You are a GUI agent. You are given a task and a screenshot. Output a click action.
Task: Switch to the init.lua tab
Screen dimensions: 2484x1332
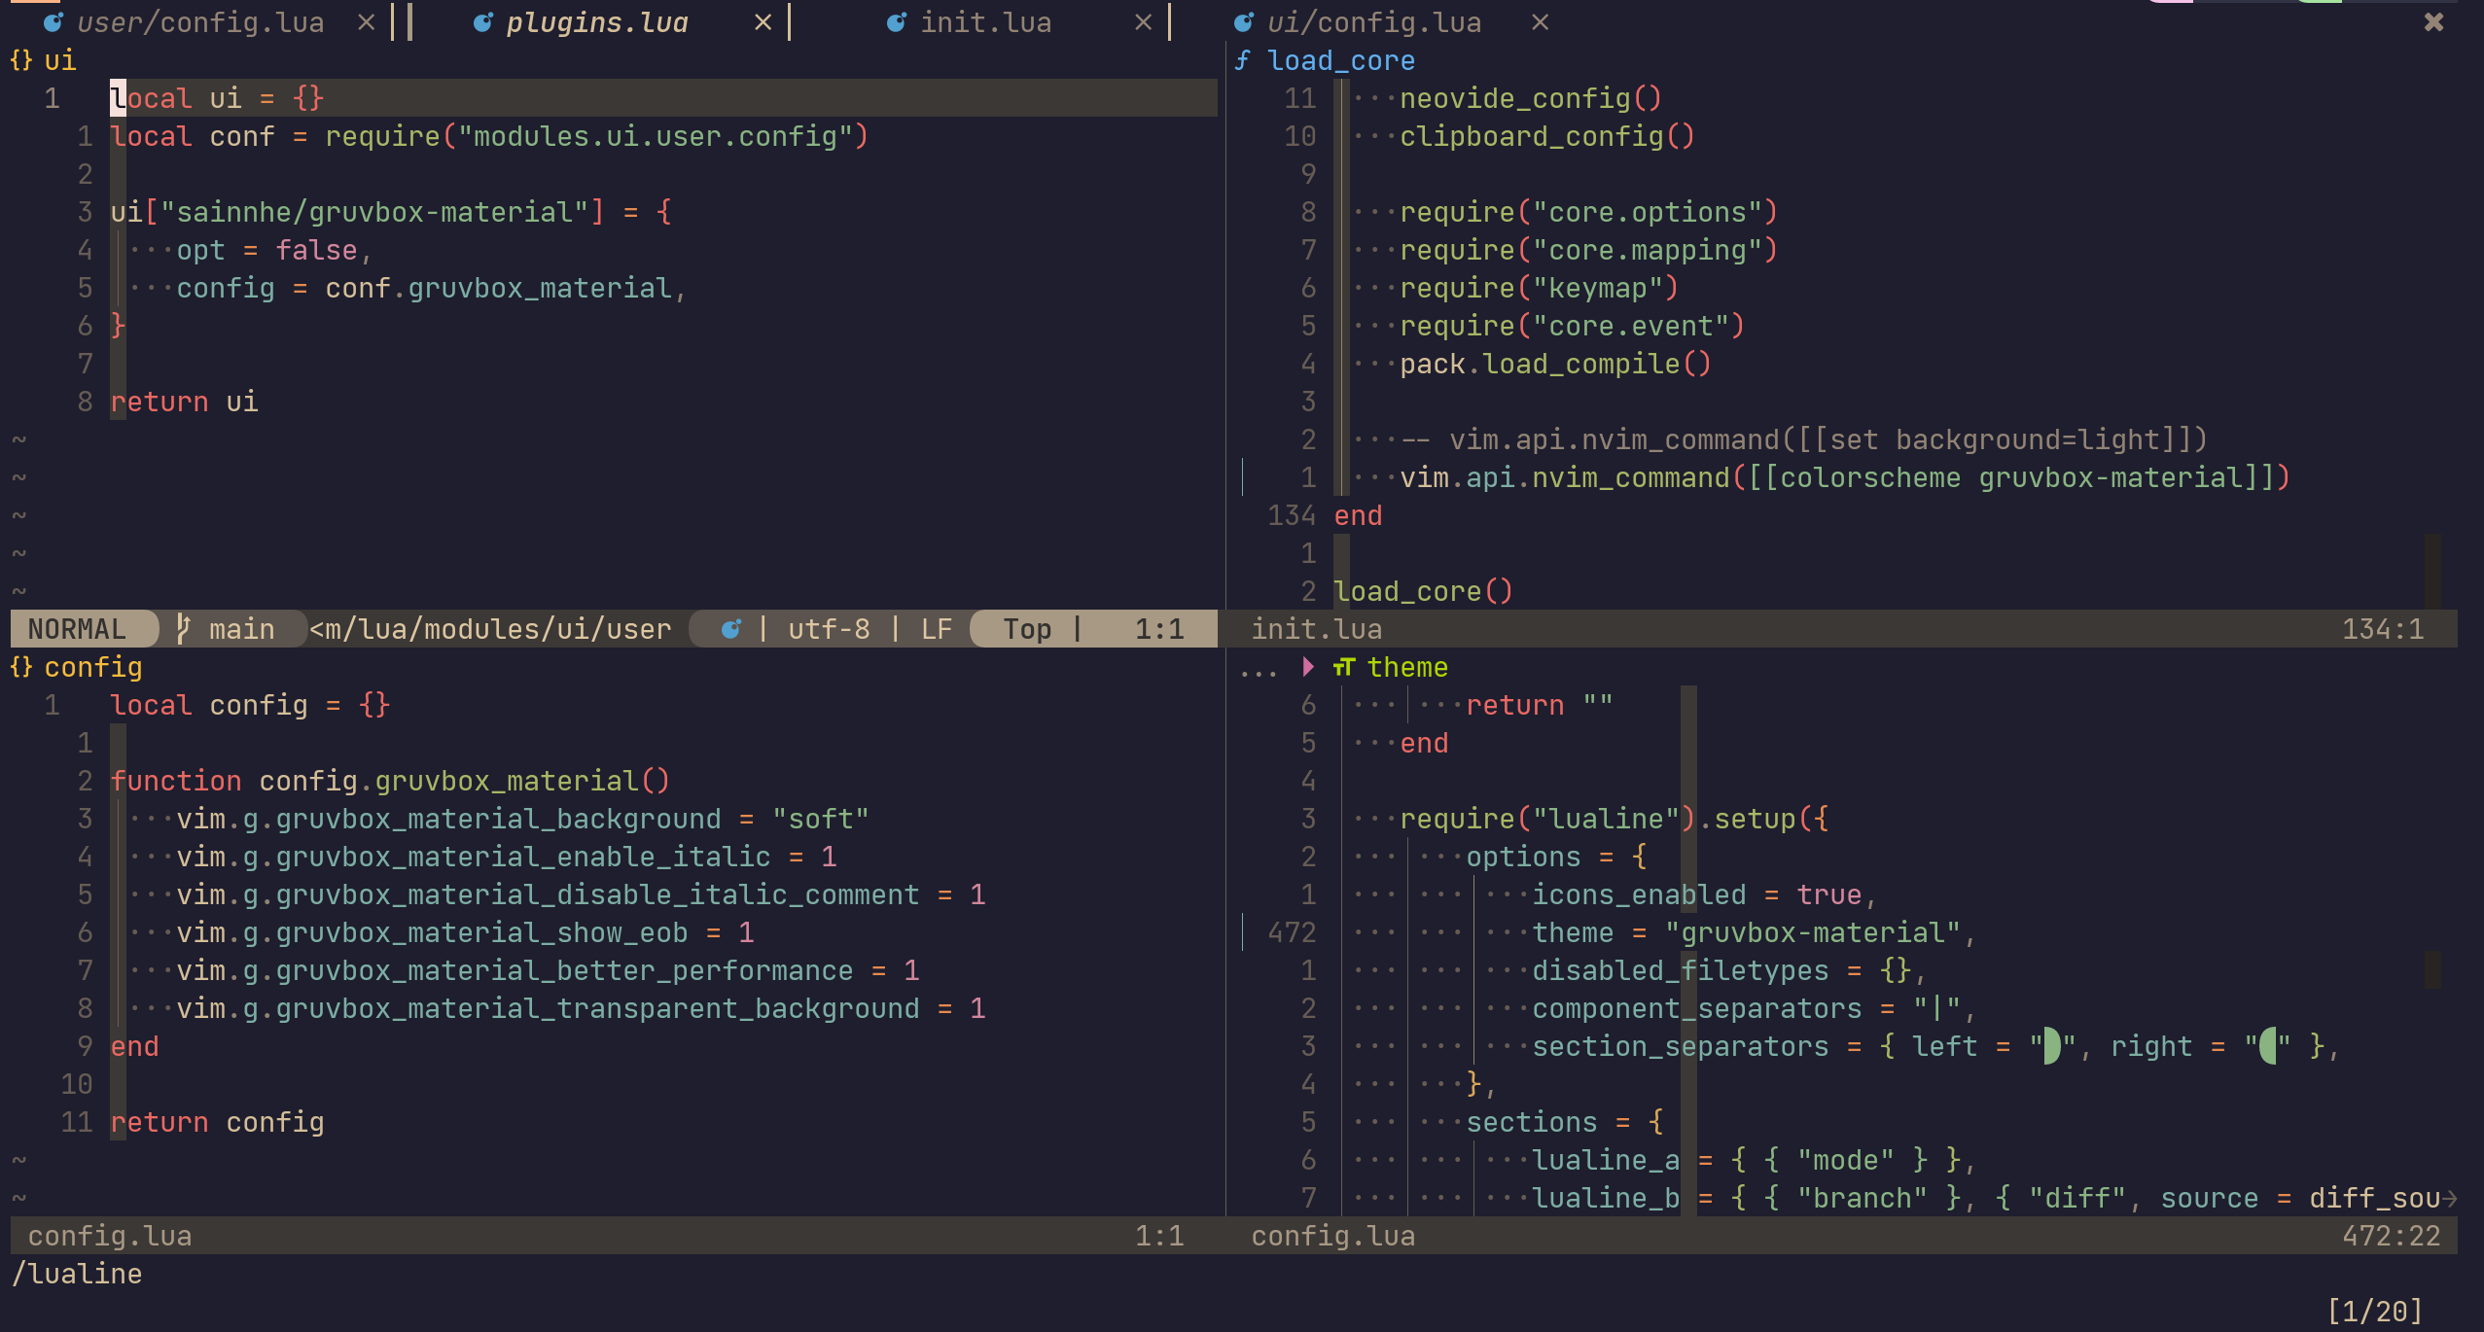pos(987,21)
